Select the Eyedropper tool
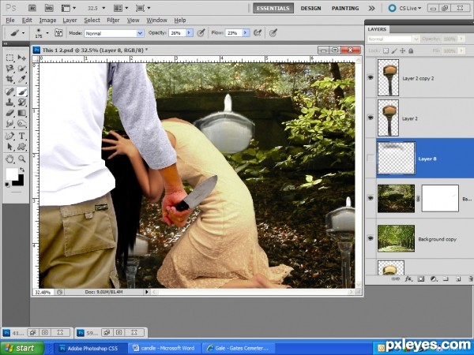The height and width of the screenshot is (355, 474). pos(22,79)
